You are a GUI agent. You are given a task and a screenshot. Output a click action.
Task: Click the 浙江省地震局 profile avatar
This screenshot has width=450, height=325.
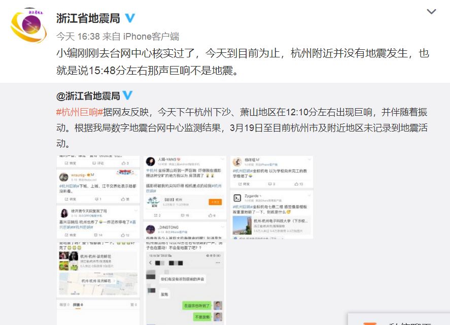pos(28,25)
